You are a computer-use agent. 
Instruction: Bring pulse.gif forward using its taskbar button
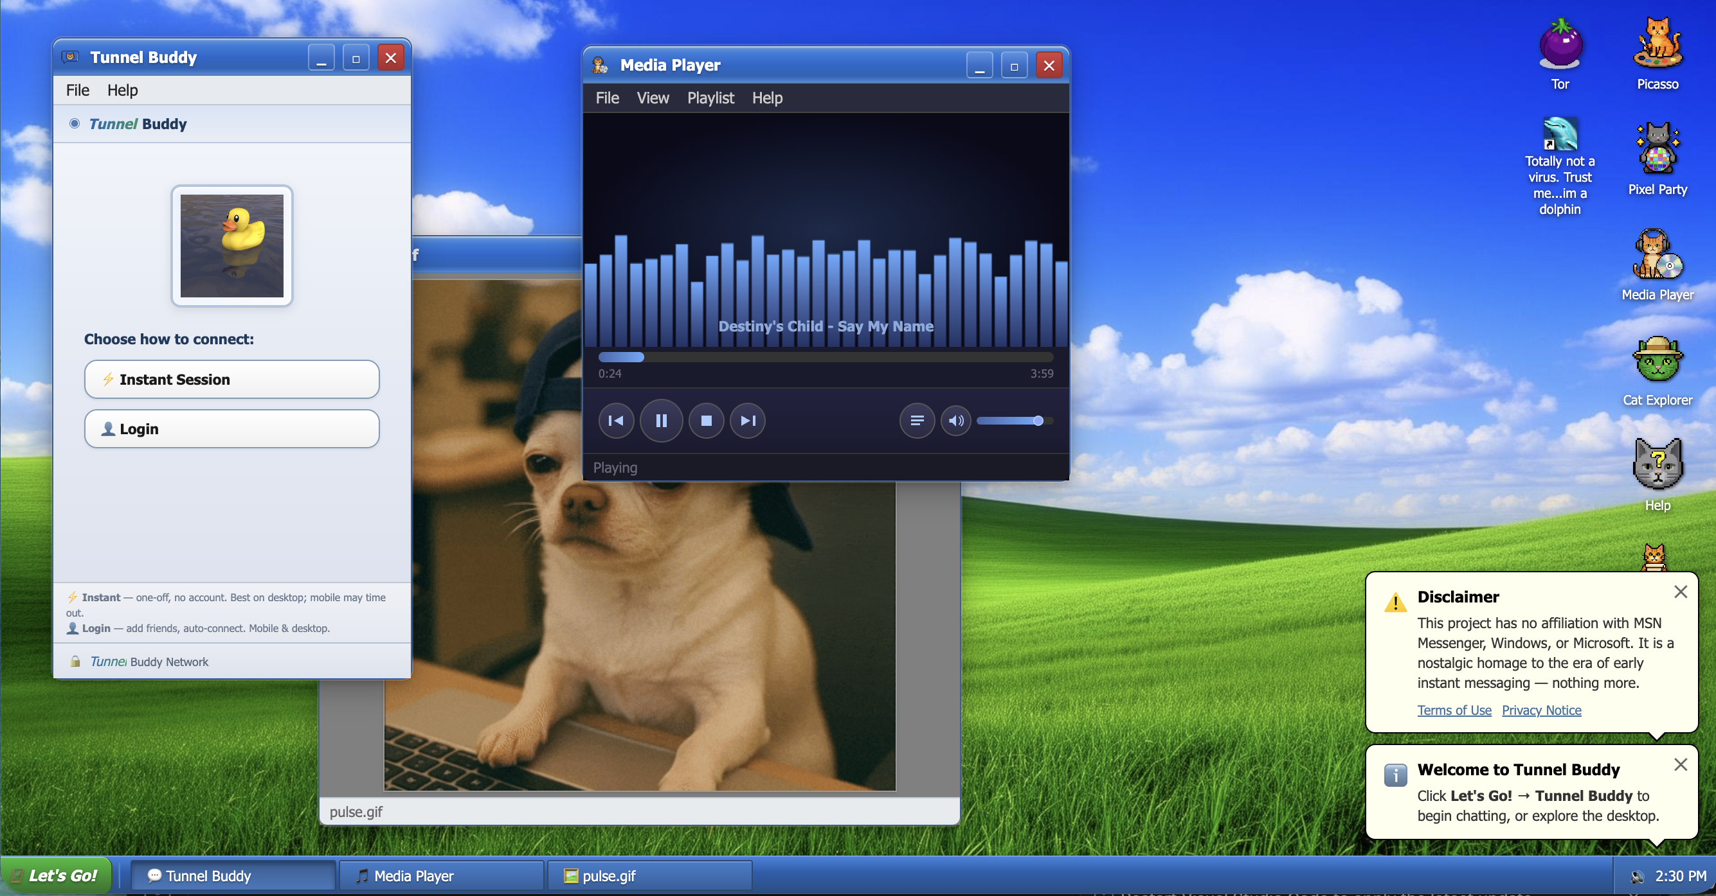[x=649, y=875]
